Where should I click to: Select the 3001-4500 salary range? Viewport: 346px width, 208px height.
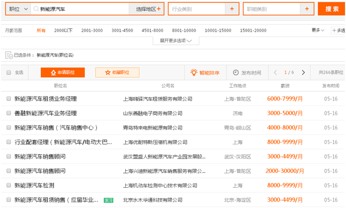(122, 31)
